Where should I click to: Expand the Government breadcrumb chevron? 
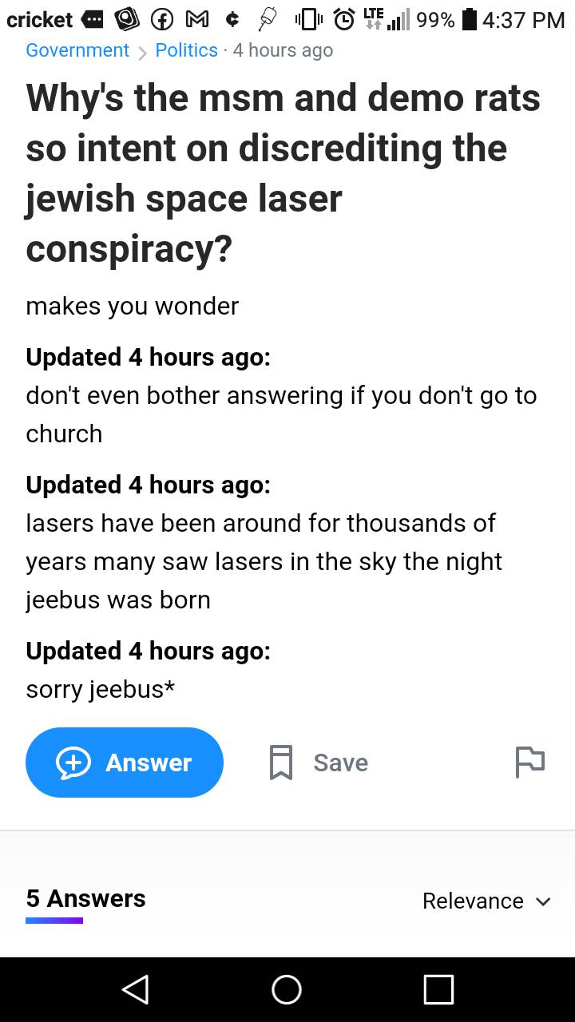coord(144,50)
